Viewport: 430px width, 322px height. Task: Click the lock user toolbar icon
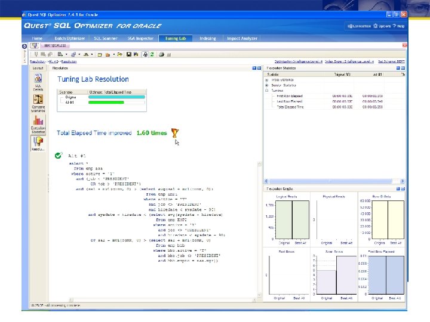coord(145,54)
